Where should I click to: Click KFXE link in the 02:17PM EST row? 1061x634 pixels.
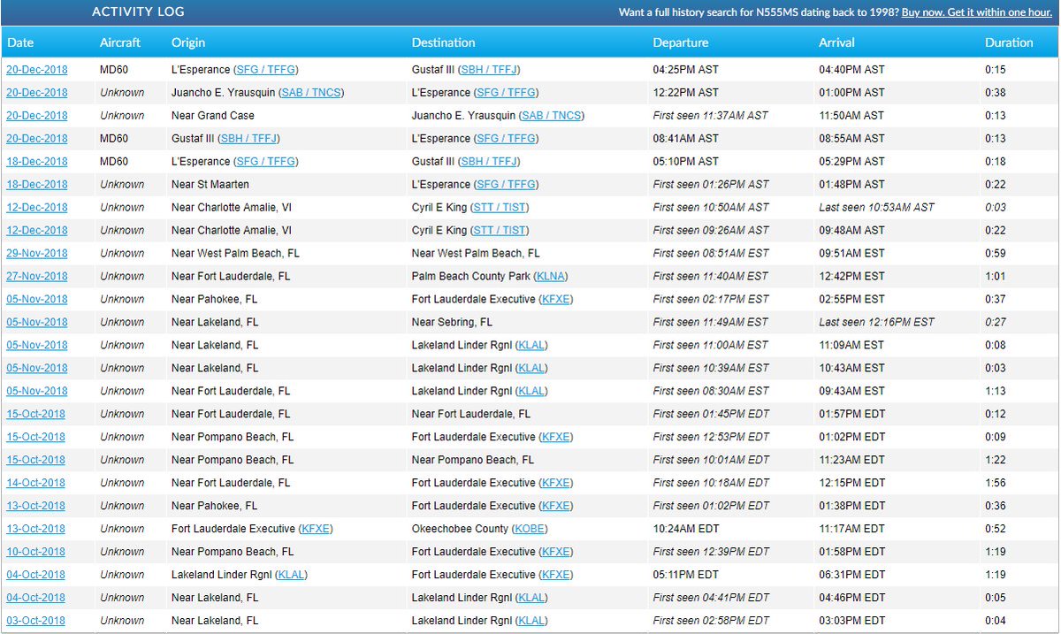coord(556,300)
